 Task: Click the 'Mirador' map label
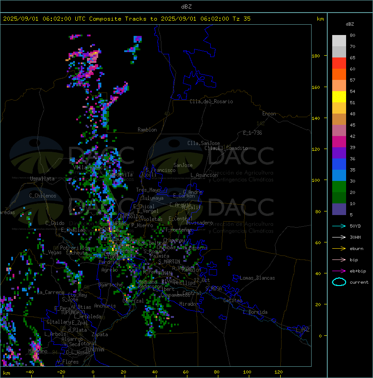click(x=189, y=304)
